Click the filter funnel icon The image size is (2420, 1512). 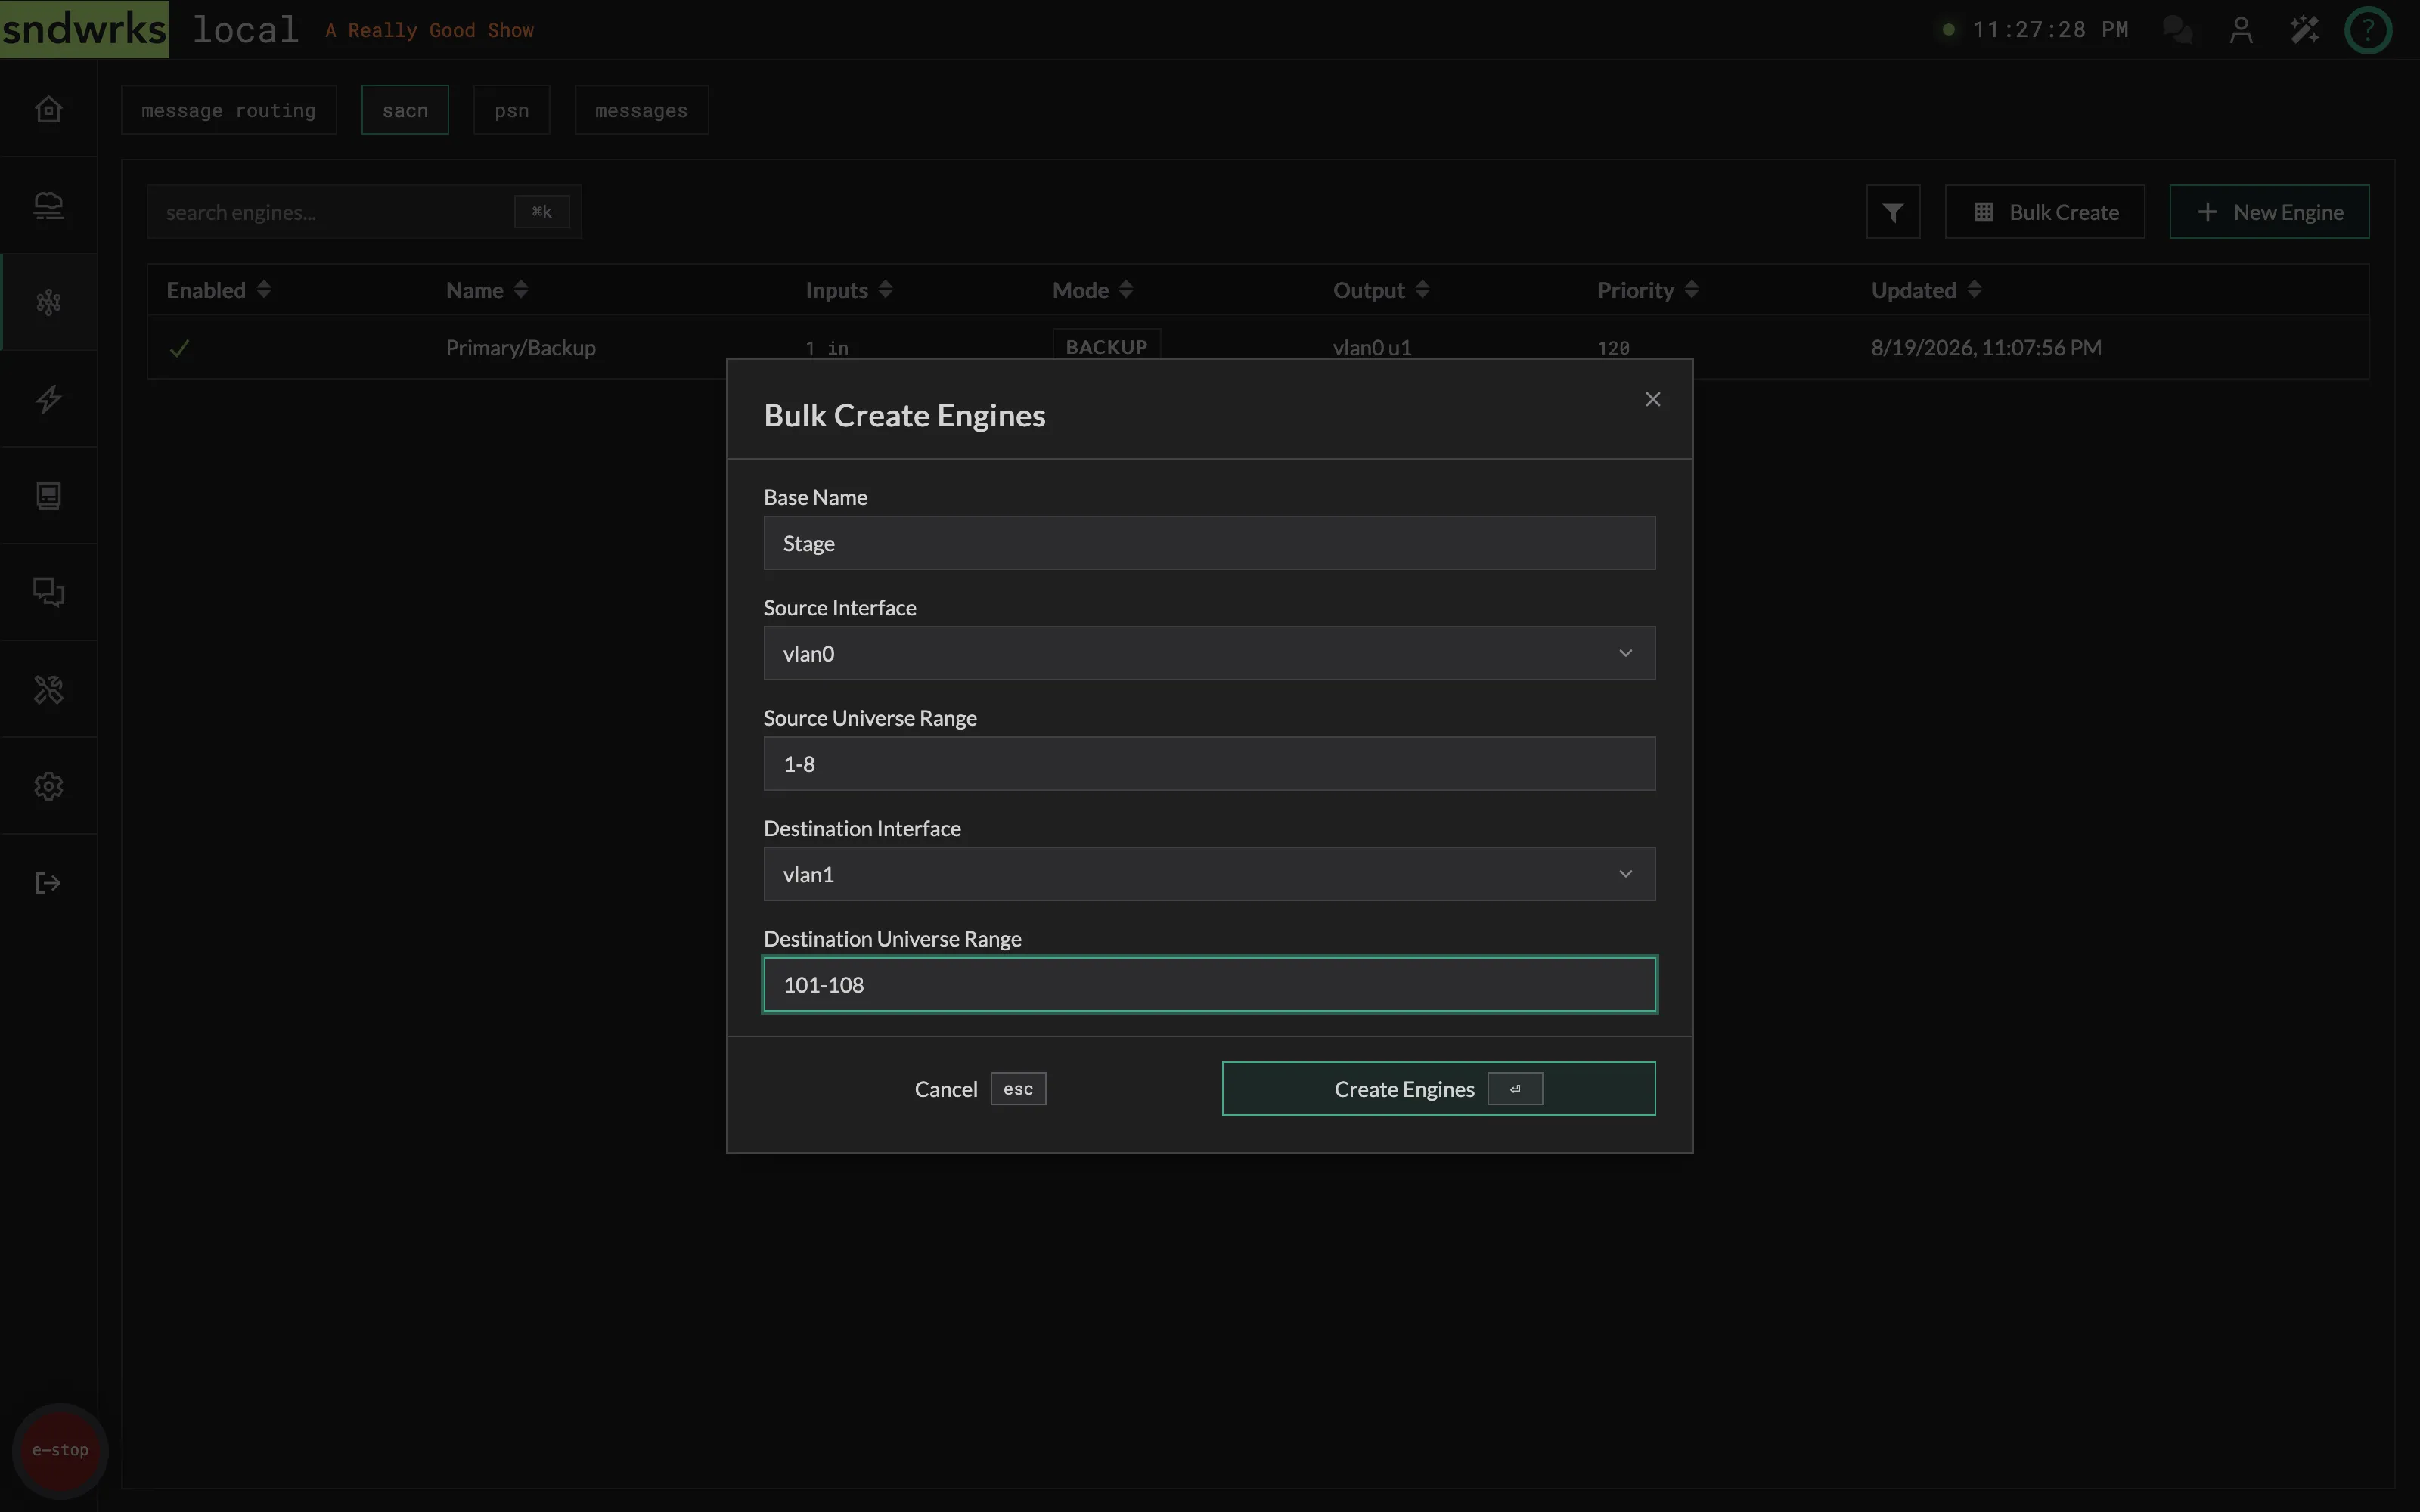coord(1893,212)
